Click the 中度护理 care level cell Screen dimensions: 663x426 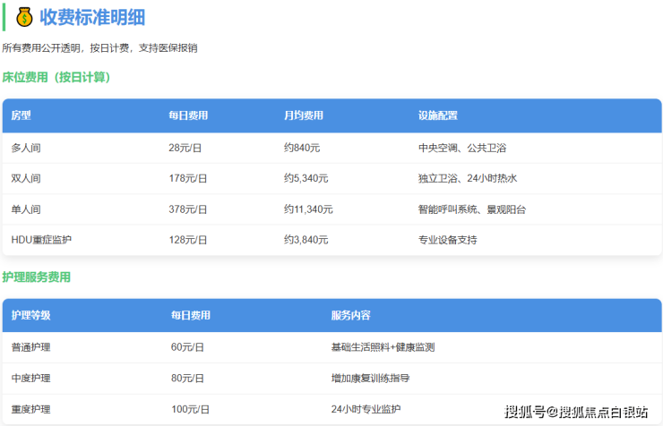click(x=30, y=379)
